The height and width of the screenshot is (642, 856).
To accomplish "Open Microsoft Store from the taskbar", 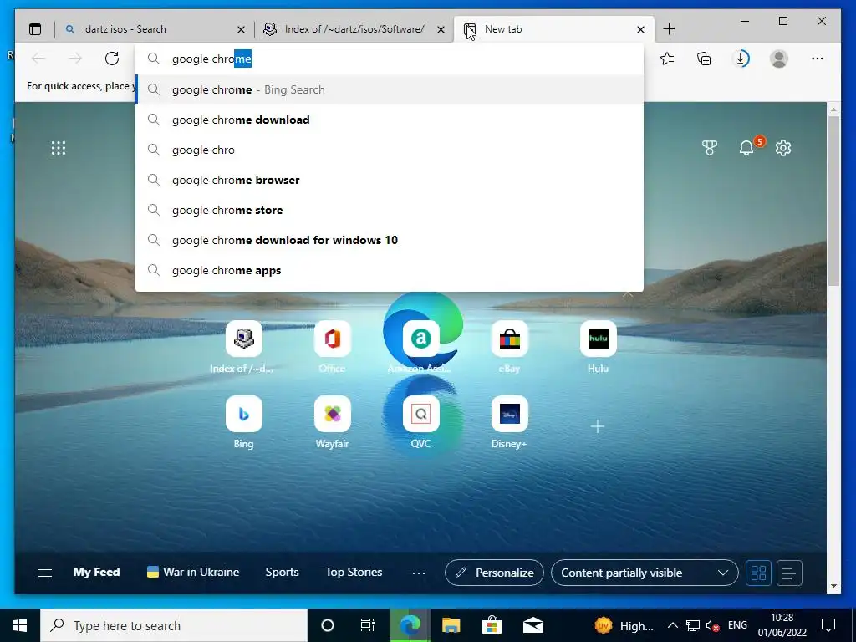I will tap(492, 625).
